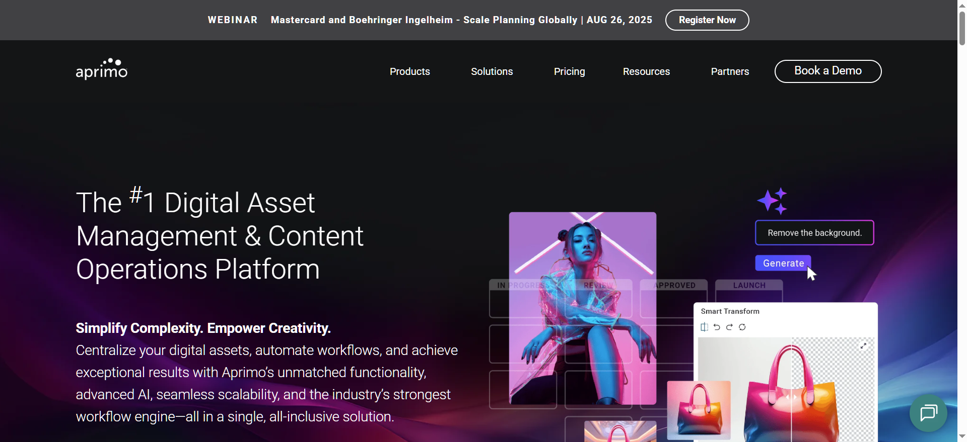Click the expand arrows icon on handbag preview

[863, 346]
